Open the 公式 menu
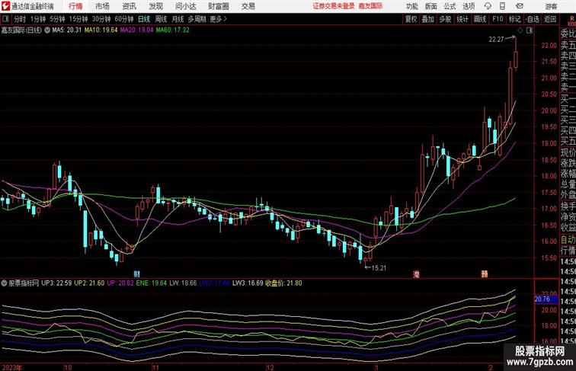This screenshot has width=576, height=371. (x=450, y=6)
